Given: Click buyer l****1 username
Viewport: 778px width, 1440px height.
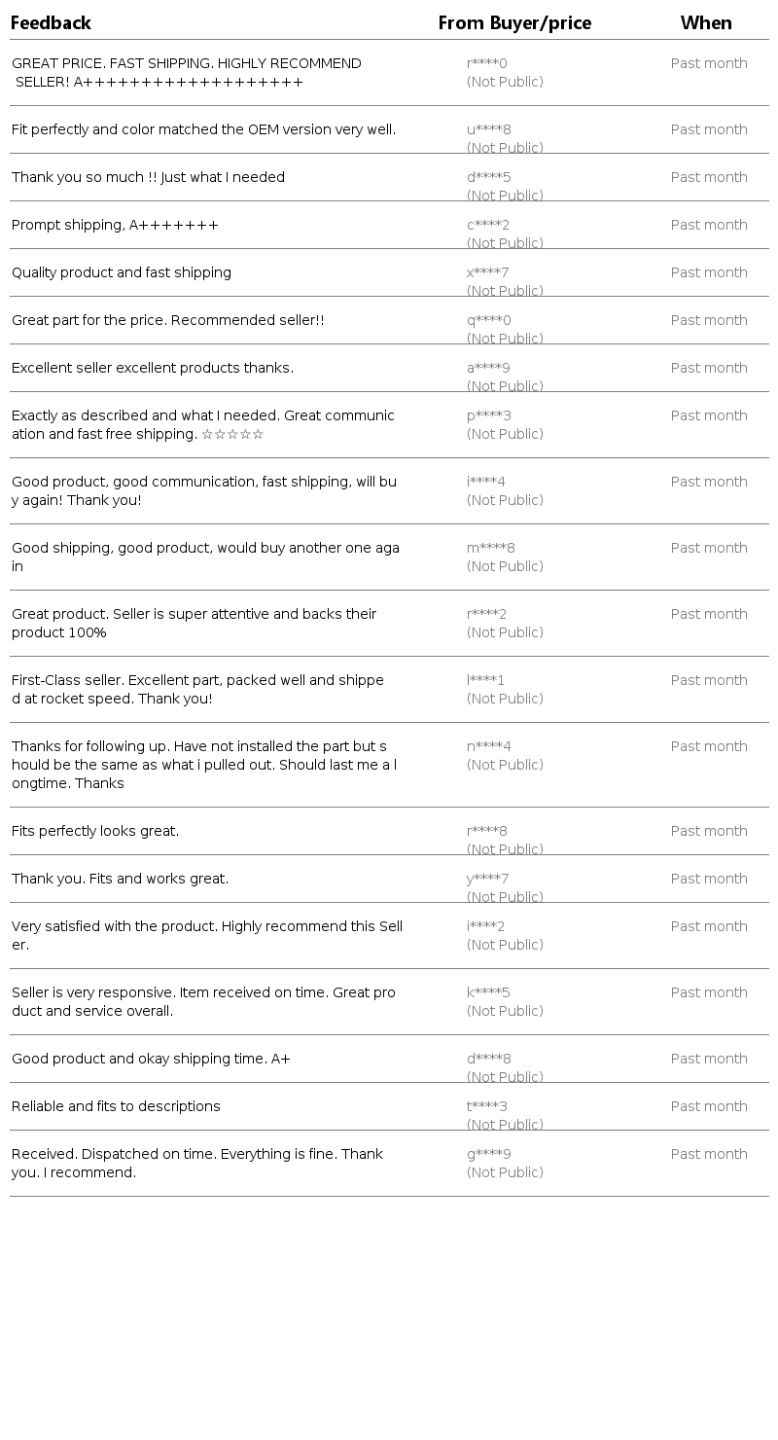Looking at the screenshot, I should [486, 680].
